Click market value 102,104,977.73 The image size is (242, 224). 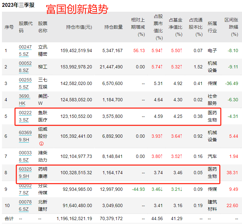click(76, 156)
